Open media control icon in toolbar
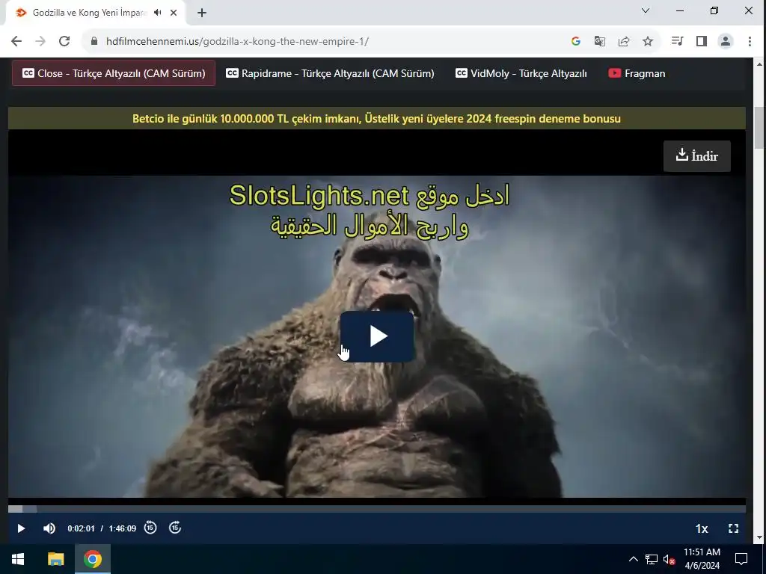 (677, 42)
